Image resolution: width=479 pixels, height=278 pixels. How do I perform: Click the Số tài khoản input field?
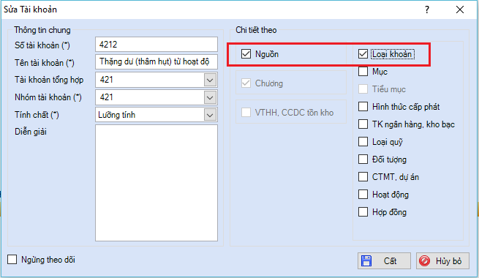pyautogui.click(x=156, y=45)
